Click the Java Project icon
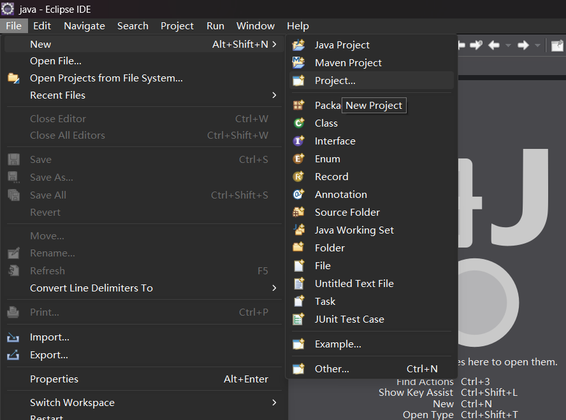Screen dimensions: 566x420 pyautogui.click(x=298, y=45)
